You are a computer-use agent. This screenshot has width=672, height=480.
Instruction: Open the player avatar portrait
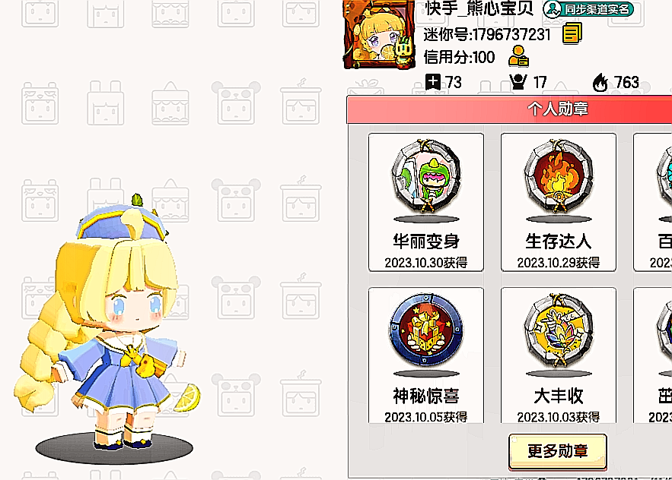[x=379, y=35]
